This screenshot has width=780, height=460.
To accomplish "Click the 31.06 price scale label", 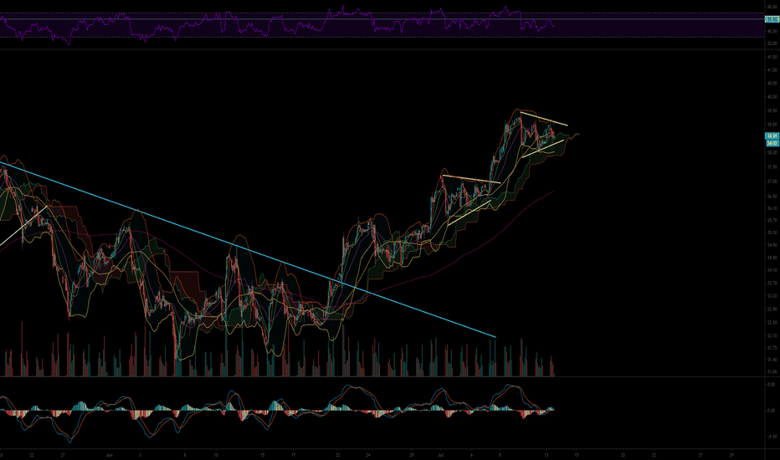I will point(772,371).
